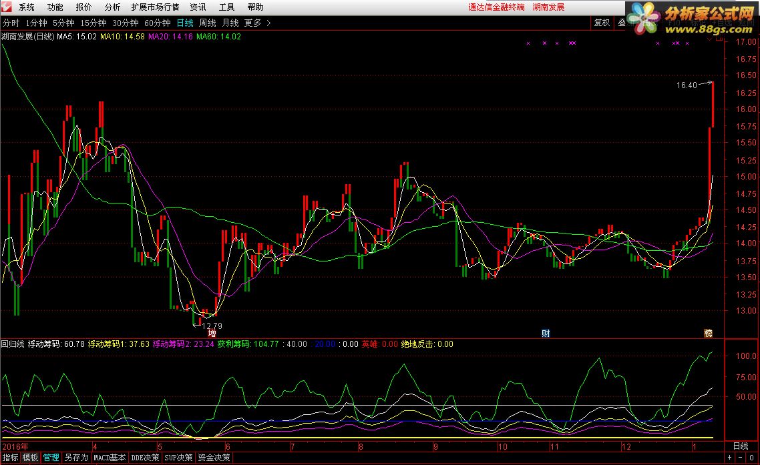The width and height of the screenshot is (760, 465).
Task: Open the 指标 tab at bottom
Action: click(x=10, y=457)
